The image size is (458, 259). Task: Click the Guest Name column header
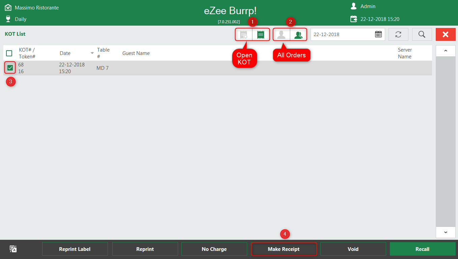pos(136,53)
